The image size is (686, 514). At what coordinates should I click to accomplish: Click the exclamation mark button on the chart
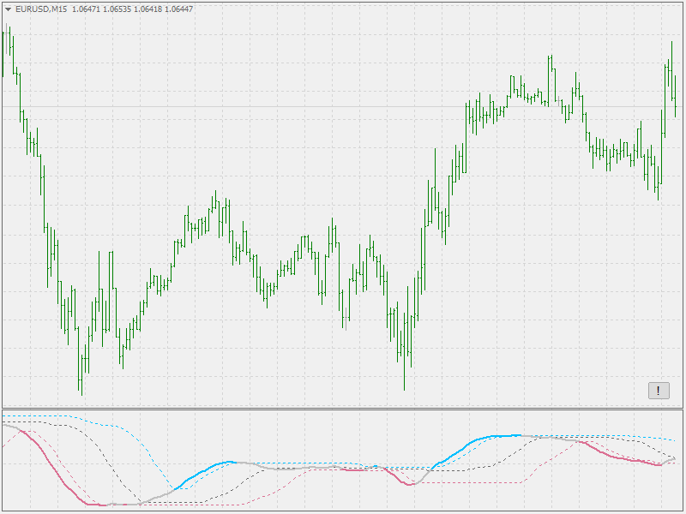pos(657,389)
